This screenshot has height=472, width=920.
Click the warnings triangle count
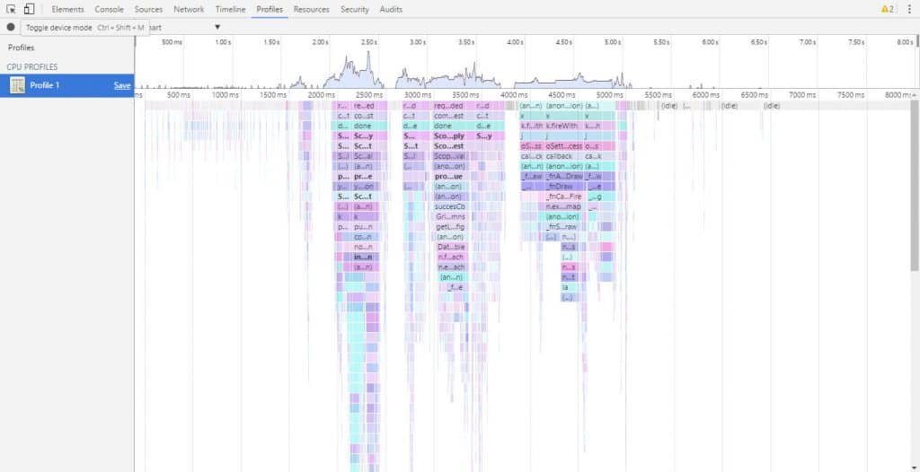887,9
